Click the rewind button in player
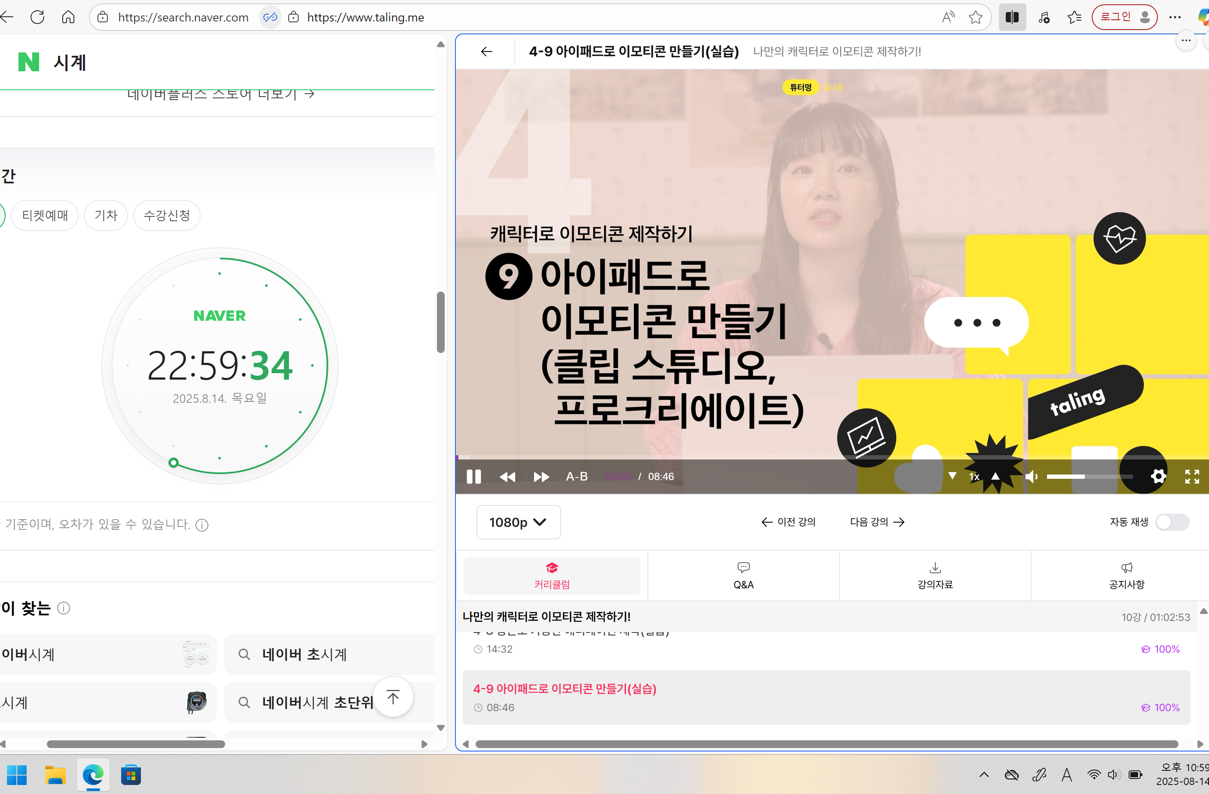 [507, 477]
